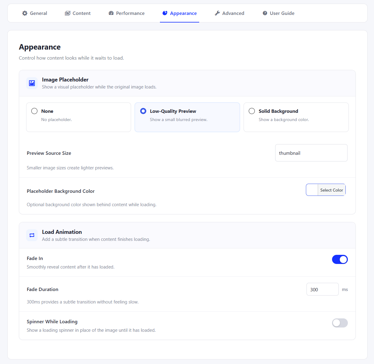The image size is (374, 364).
Task: Click the Image Placeholder section icon
Action: pos(32,83)
